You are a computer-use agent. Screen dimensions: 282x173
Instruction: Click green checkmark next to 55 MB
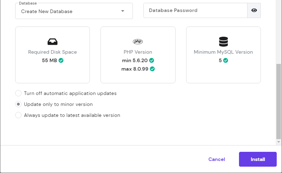tap(61, 60)
